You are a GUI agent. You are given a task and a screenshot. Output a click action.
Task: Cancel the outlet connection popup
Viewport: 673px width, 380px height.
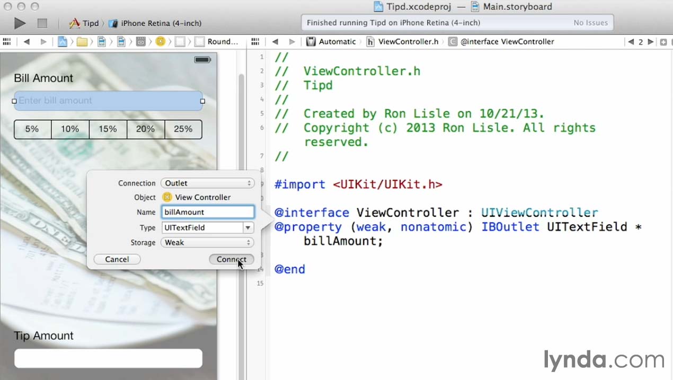pos(117,260)
